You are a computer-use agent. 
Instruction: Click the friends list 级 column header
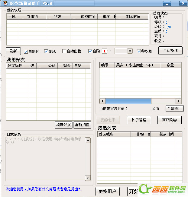pos(33,66)
